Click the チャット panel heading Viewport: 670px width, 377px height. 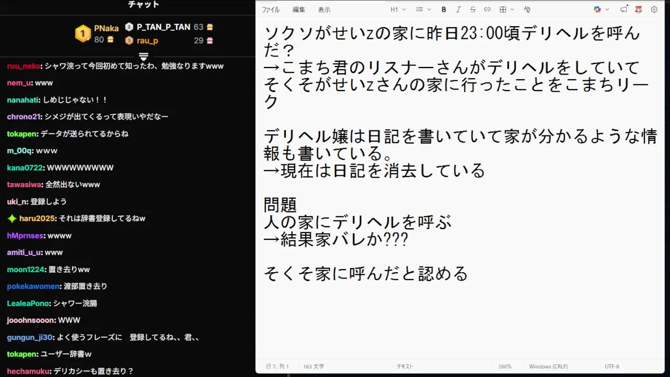[144, 5]
